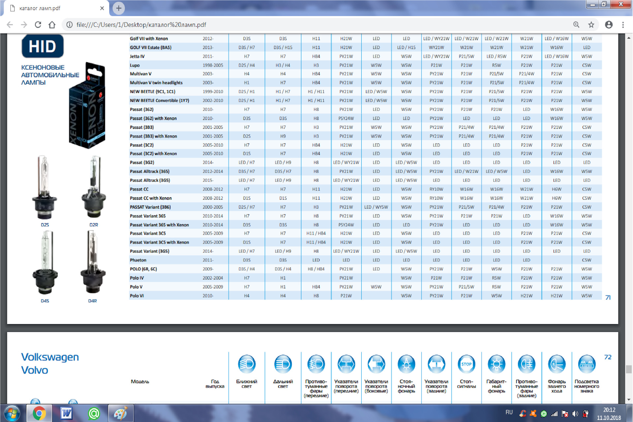
Task: Open a new browser tab
Action: [x=119, y=8]
